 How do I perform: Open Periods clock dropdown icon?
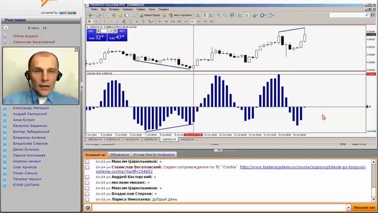263,15
